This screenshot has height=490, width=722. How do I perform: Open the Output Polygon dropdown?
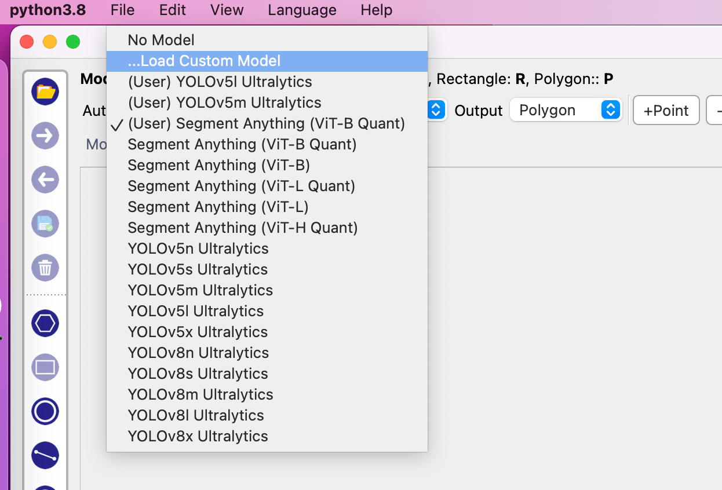pyautogui.click(x=566, y=110)
